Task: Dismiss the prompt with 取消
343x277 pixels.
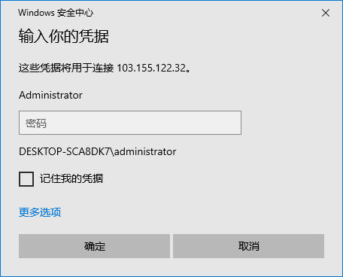Action: (x=248, y=246)
